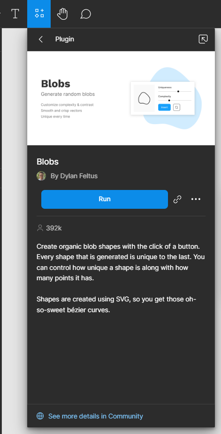This screenshot has width=221, height=434.
Task: Click the Plugin panel header title
Action: [65, 39]
